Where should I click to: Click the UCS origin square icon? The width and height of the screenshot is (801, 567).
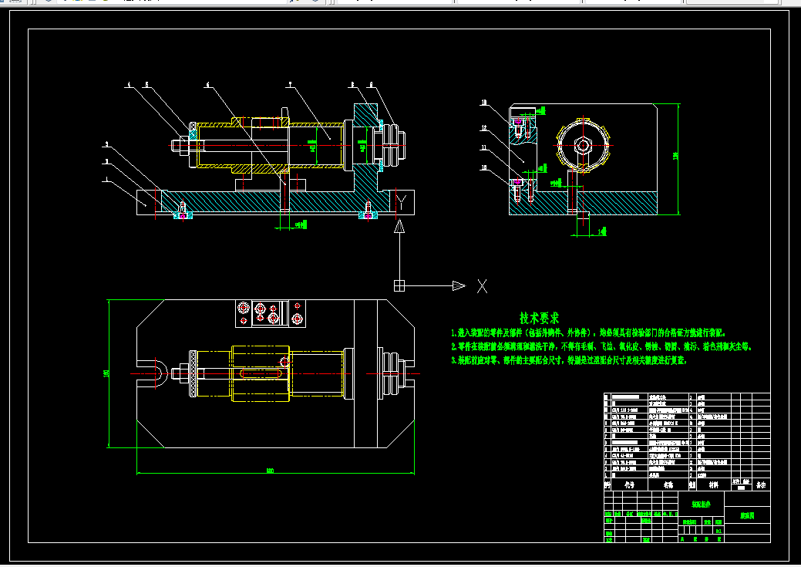click(399, 285)
